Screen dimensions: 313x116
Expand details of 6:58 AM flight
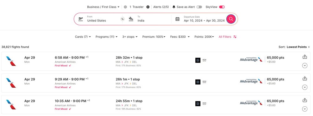pos(305,65)
